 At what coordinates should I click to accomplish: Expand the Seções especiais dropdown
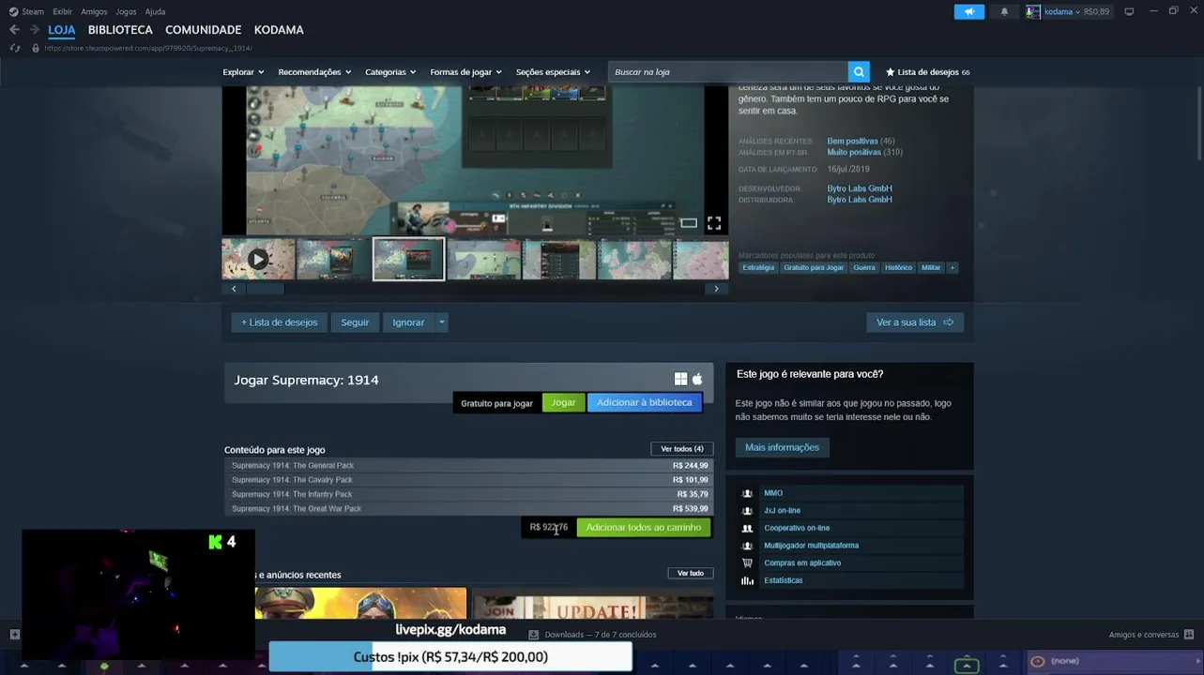point(553,72)
